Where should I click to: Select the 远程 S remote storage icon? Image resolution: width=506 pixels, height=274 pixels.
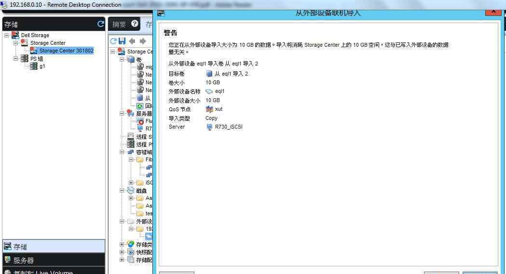131,136
